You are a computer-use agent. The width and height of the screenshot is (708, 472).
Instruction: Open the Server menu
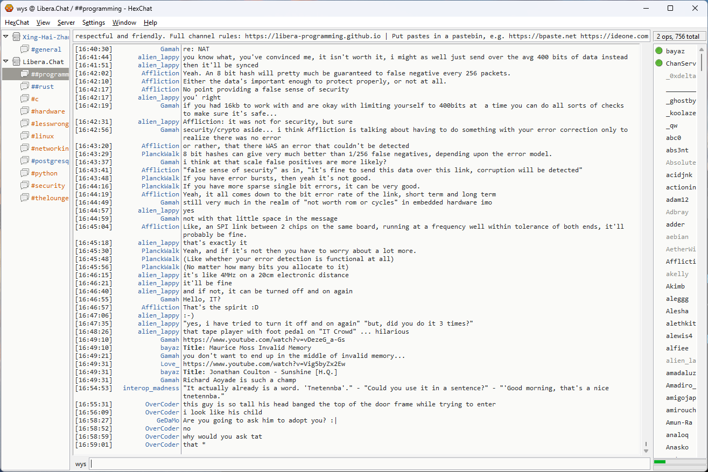(66, 23)
